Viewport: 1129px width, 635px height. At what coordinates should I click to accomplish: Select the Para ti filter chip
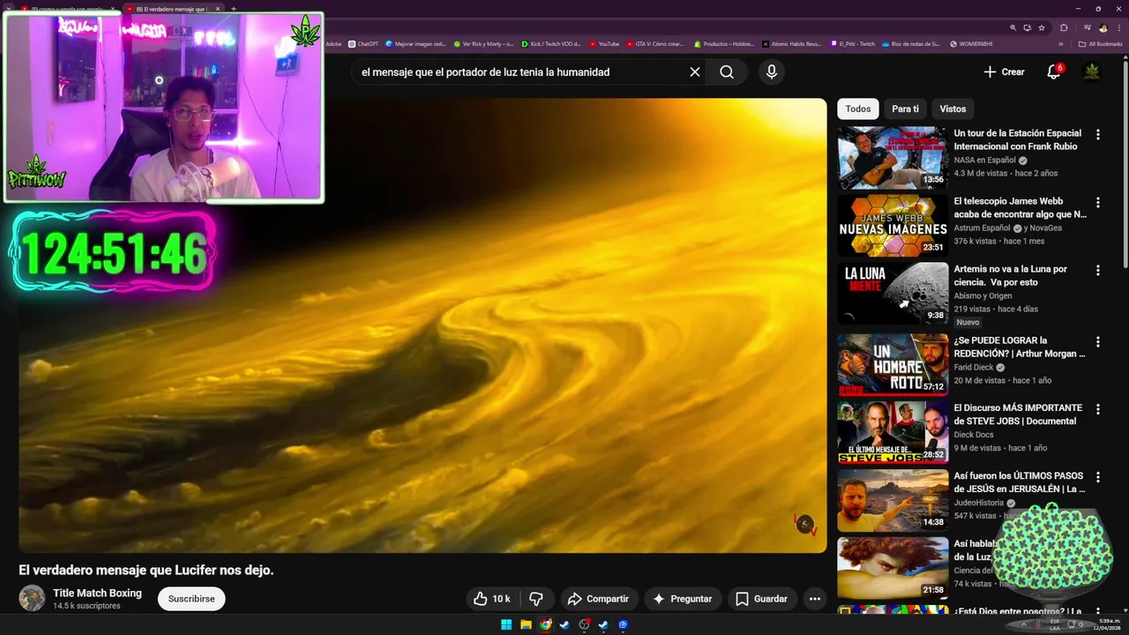(905, 109)
